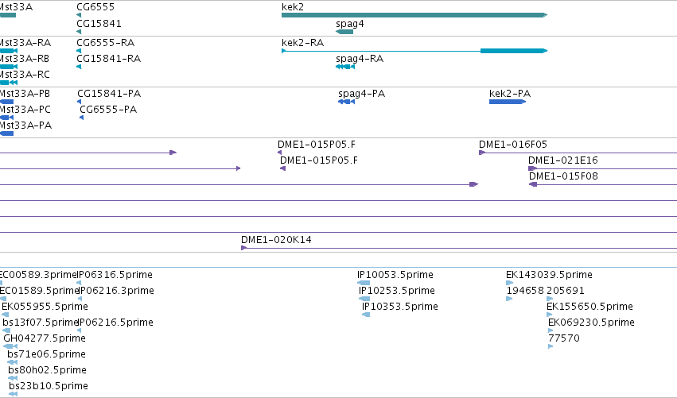Select EST EK143039.5prime

point(509,283)
